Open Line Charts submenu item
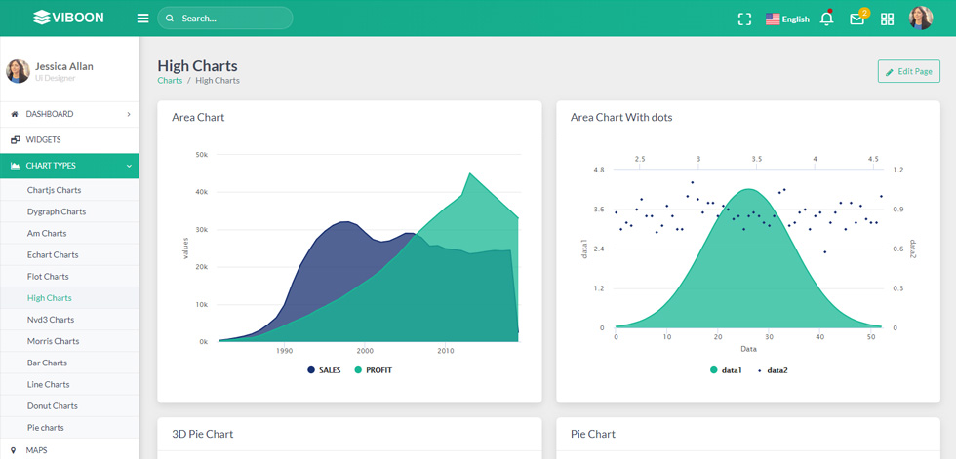The height and width of the screenshot is (459, 956). coord(69,384)
